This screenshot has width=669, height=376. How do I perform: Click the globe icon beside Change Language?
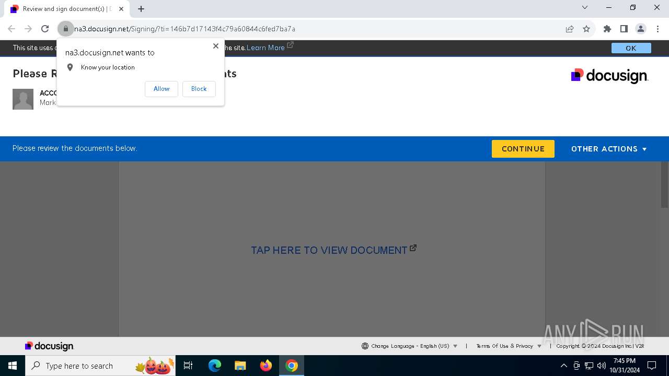click(x=365, y=346)
